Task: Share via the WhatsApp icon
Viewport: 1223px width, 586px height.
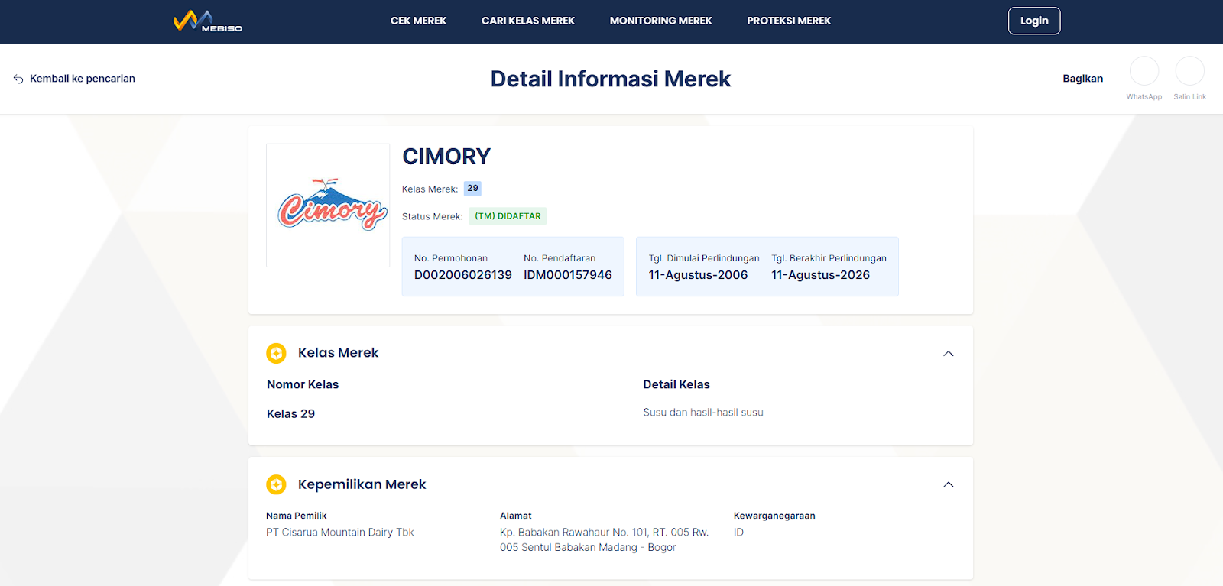Action: click(1144, 71)
